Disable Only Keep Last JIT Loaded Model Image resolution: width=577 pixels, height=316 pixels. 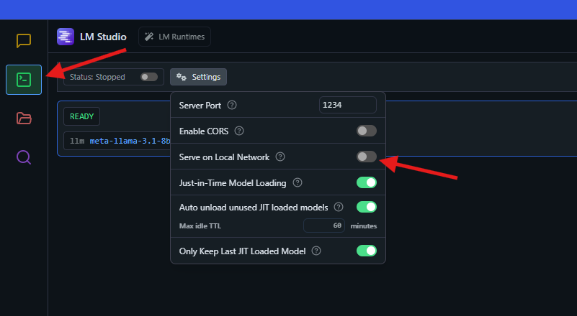coord(367,251)
